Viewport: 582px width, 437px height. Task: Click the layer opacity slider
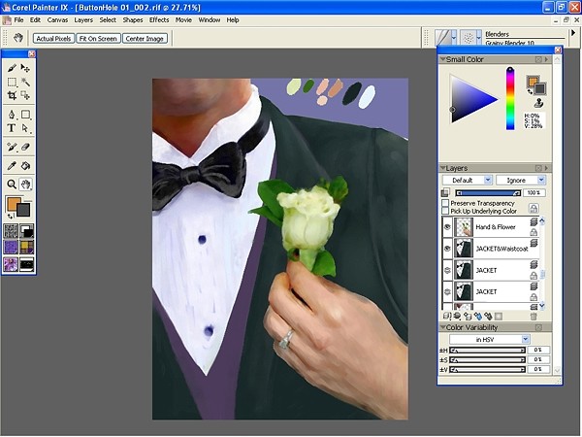click(489, 193)
